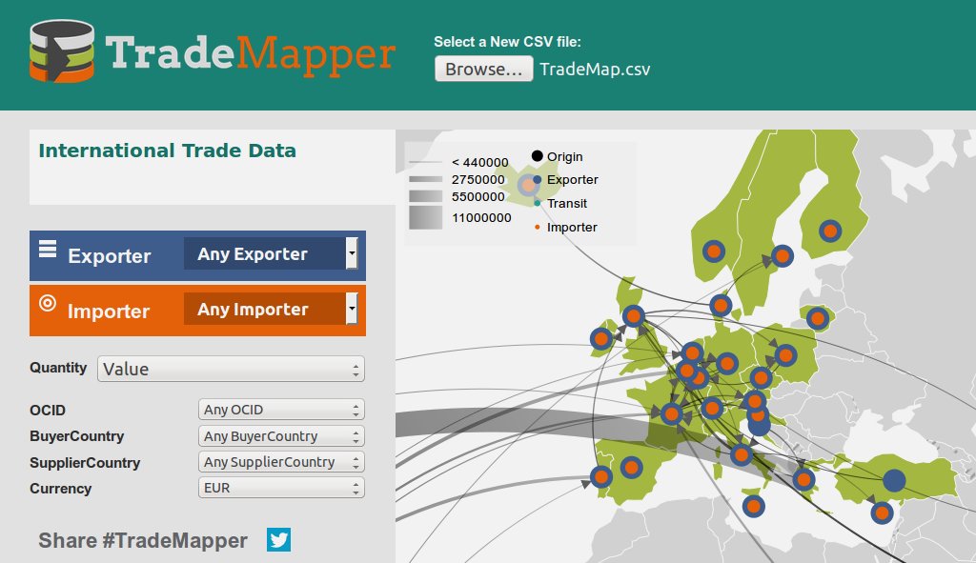The height and width of the screenshot is (563, 976).
Task: Click the Importer panel target icon
Action: [48, 303]
